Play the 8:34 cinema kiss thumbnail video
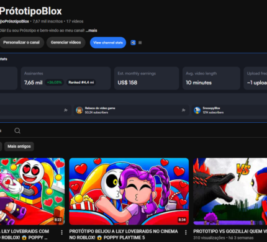This screenshot has height=242, width=267. click(129, 191)
